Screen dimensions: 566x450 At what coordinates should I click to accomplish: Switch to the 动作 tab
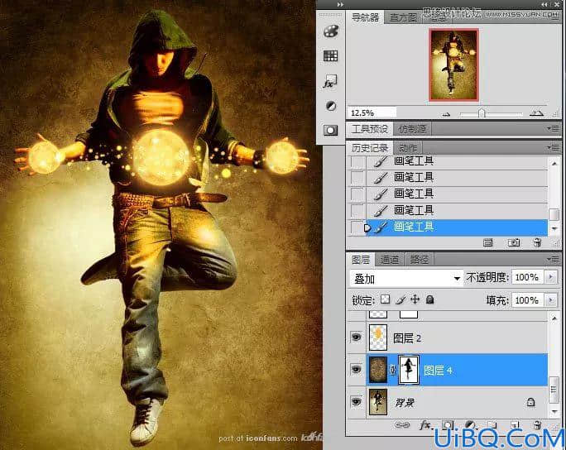(407, 147)
